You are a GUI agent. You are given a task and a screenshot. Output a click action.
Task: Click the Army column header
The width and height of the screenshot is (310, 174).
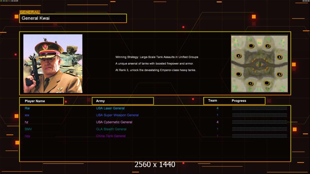tap(123, 101)
